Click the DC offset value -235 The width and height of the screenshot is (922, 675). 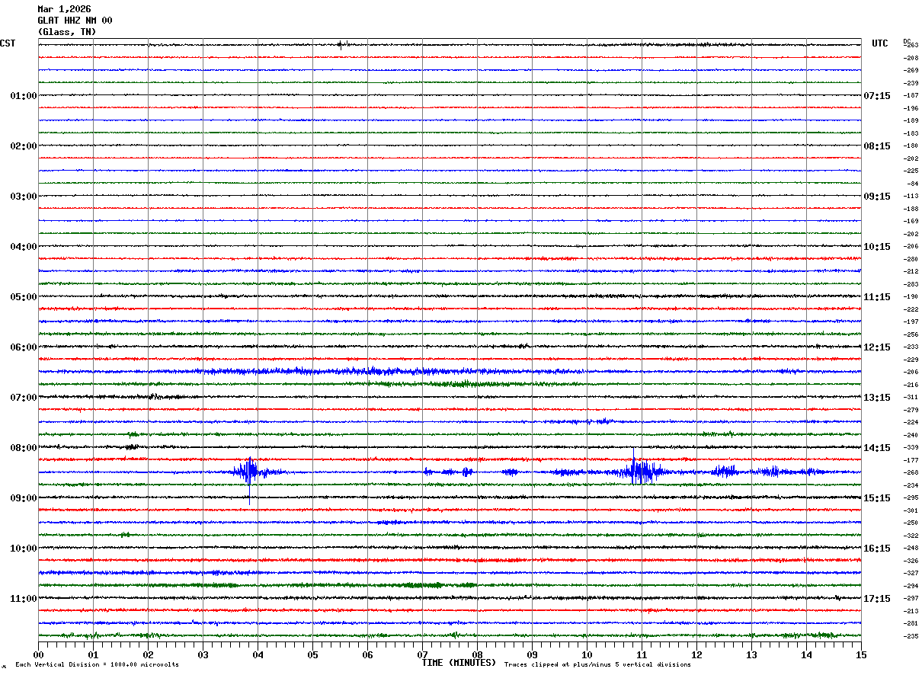pyautogui.click(x=911, y=636)
